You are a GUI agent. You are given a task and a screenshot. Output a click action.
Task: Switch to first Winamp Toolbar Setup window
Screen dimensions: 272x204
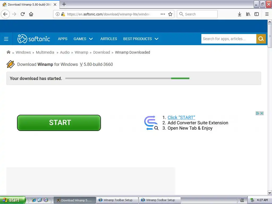pos(117,200)
